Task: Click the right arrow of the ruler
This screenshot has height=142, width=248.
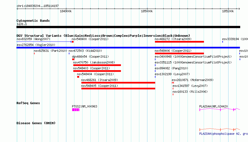Action: point(239,9)
